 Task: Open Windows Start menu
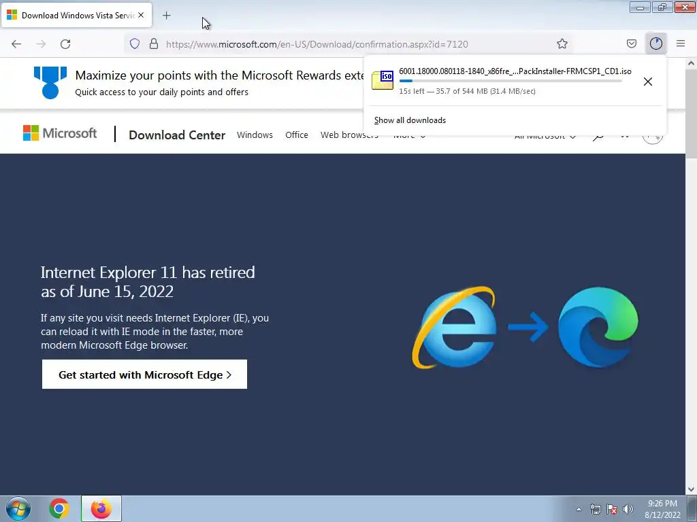[18, 508]
